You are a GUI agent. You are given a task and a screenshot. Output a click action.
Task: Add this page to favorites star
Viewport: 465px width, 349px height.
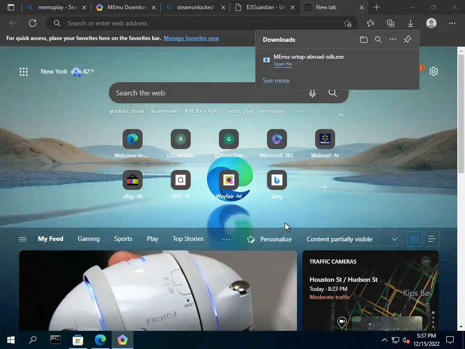347,24
